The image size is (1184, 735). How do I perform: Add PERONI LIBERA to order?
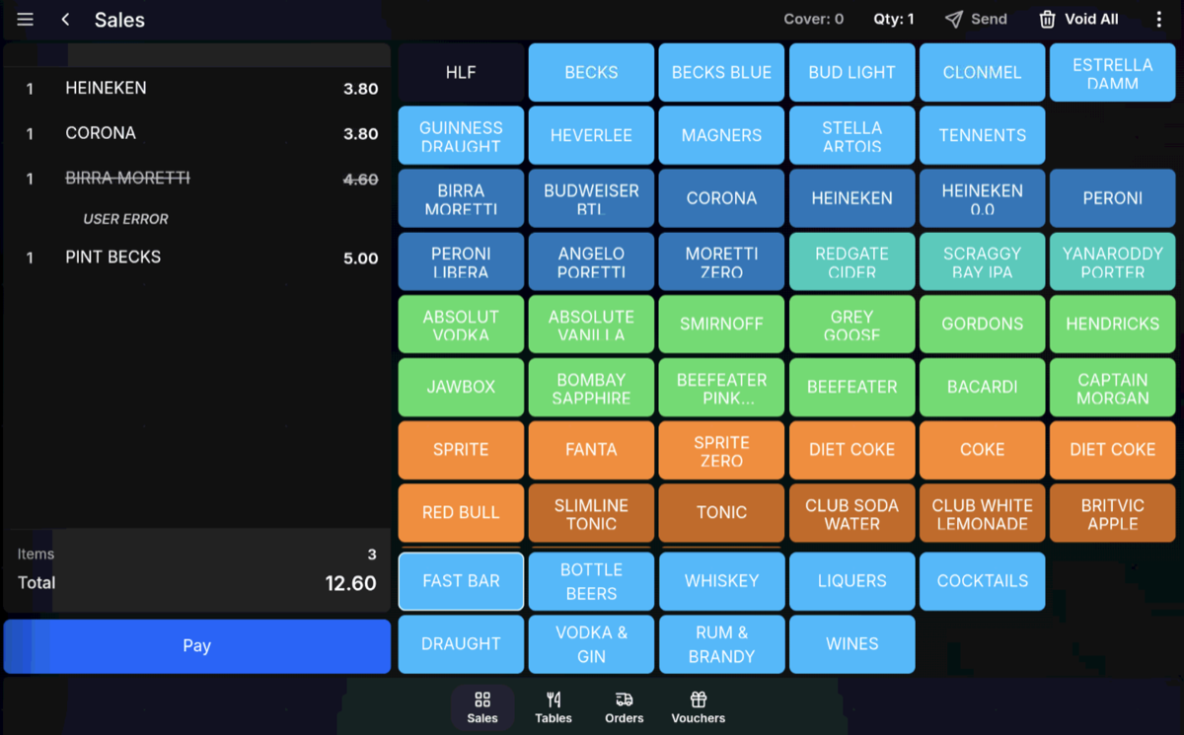click(x=461, y=261)
